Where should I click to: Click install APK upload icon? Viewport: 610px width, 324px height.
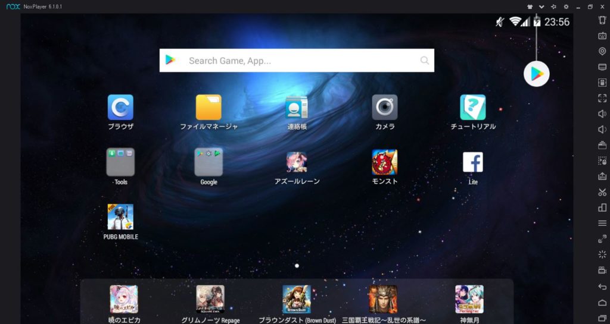click(602, 176)
